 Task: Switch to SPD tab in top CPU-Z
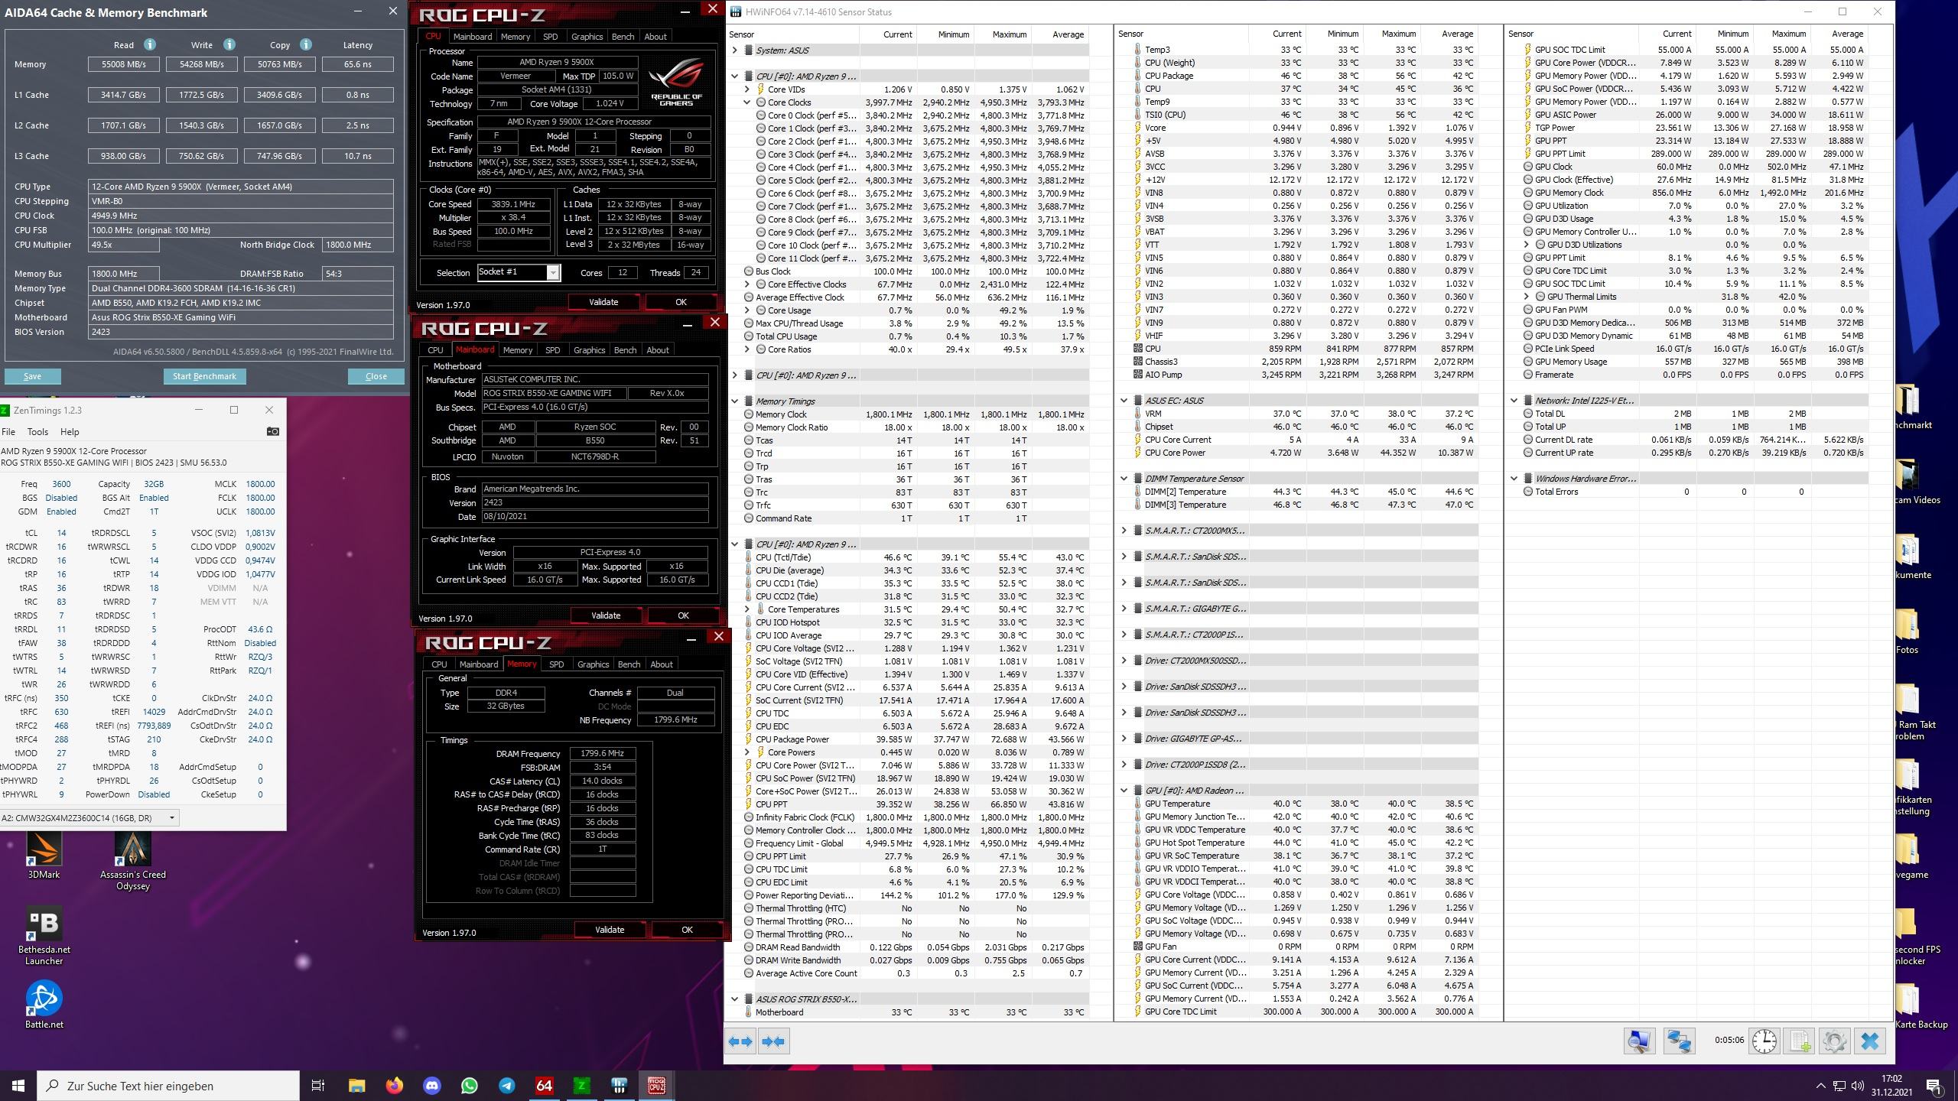[550, 37]
